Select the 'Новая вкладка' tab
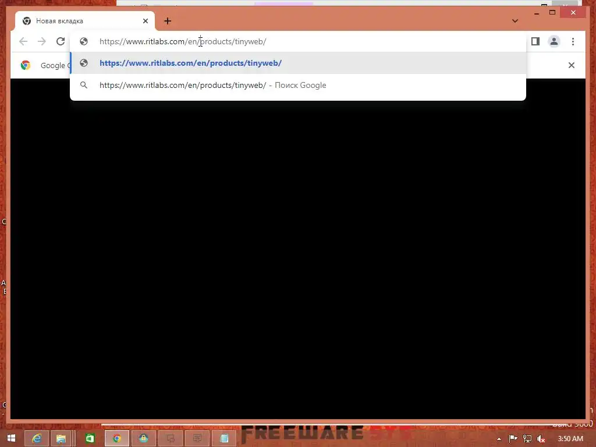Viewport: 596px width, 447px height. coord(85,21)
